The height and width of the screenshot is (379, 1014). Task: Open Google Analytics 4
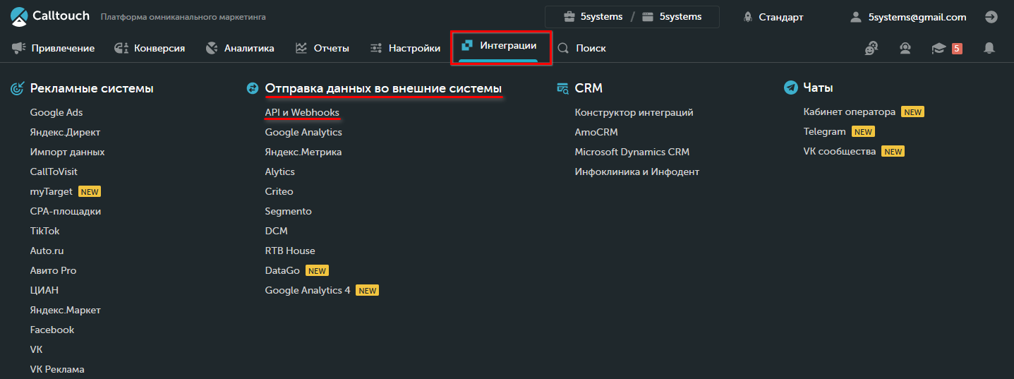[x=308, y=290]
